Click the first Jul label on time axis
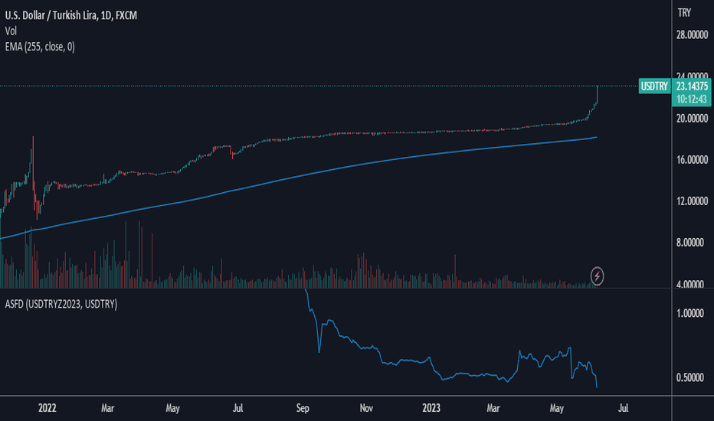The image size is (714, 421). click(x=237, y=408)
